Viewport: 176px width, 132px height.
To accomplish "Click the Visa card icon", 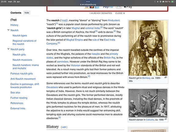I will click(x=87, y=7).
